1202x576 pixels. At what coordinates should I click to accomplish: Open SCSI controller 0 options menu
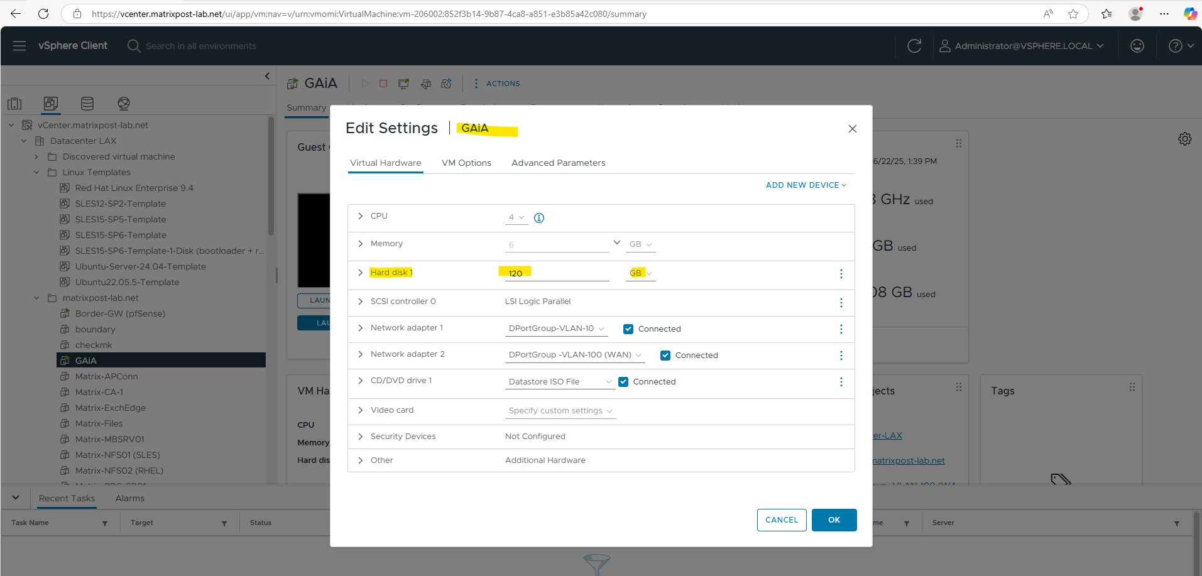point(841,303)
